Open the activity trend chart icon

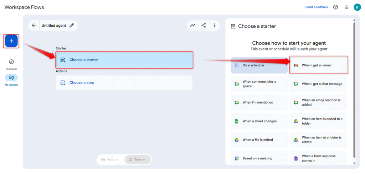(193, 26)
